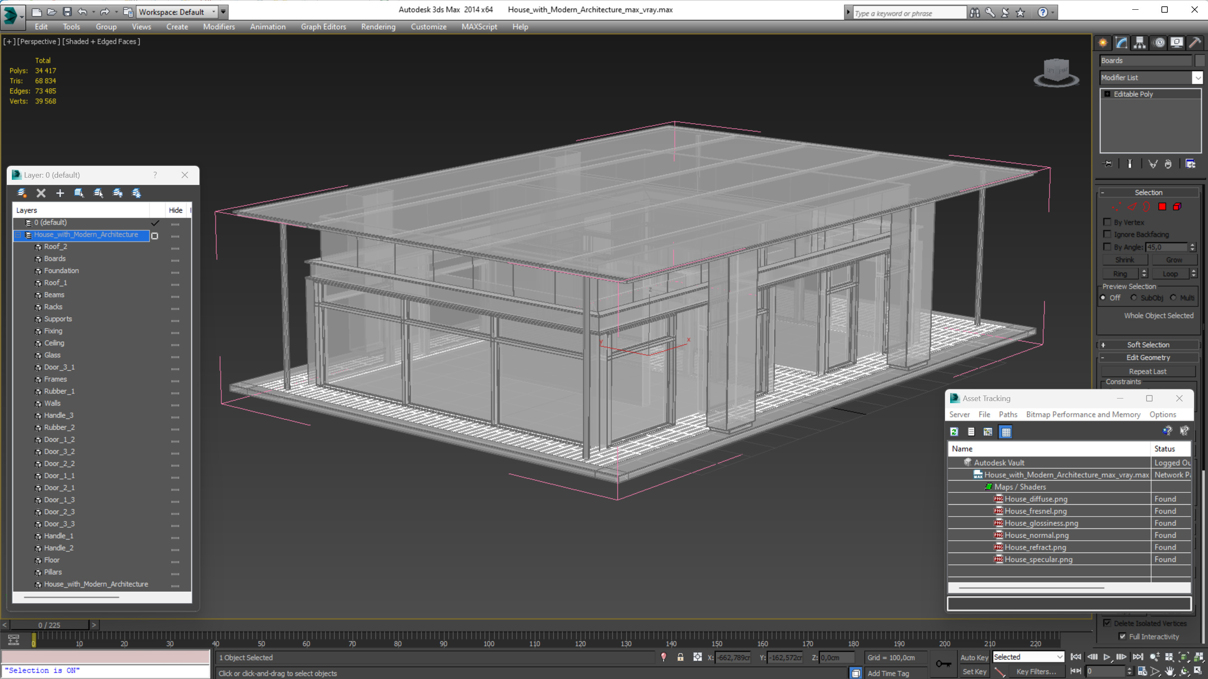Add selected objects to layer plus icon

pos(60,193)
